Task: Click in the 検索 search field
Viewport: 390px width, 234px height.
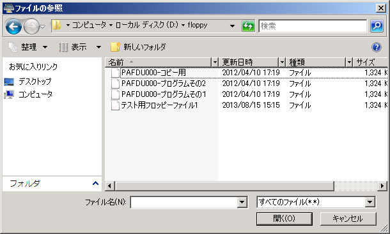Action: coord(313,26)
